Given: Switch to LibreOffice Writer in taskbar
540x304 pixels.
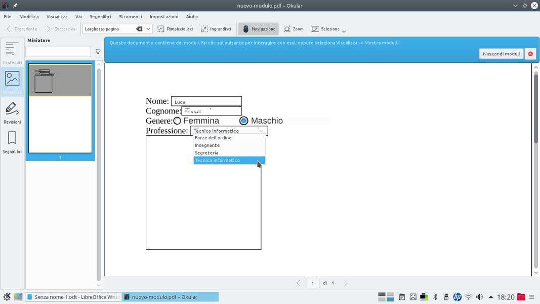Looking at the screenshot, I should click(x=73, y=297).
